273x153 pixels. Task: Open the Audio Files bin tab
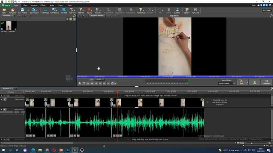coord(18,16)
